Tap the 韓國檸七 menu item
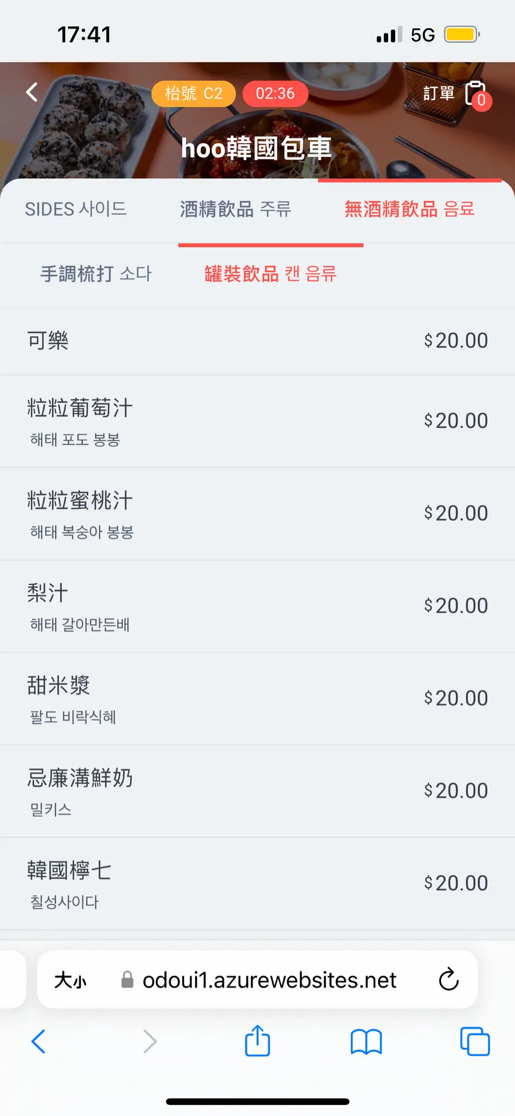This screenshot has height=1116, width=515. coord(257,883)
